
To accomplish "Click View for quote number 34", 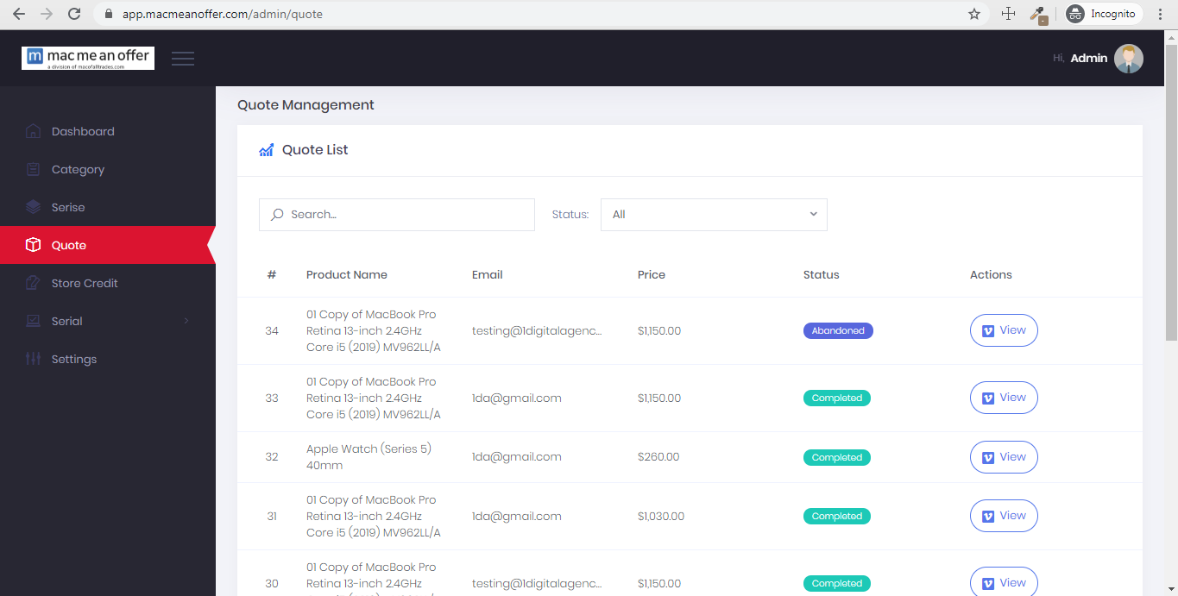I will (x=1004, y=330).
